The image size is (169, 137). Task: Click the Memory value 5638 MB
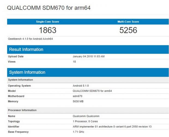pyautogui.click(x=78, y=101)
